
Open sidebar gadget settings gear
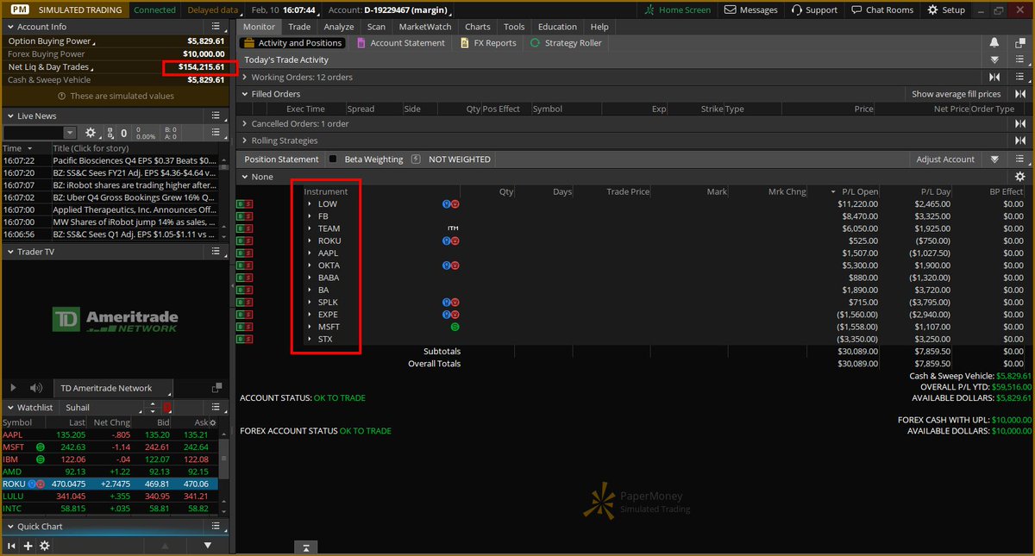point(44,546)
